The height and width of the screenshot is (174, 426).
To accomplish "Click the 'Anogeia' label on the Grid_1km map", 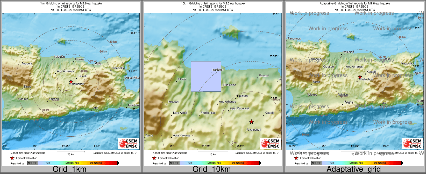I will (27, 63).
